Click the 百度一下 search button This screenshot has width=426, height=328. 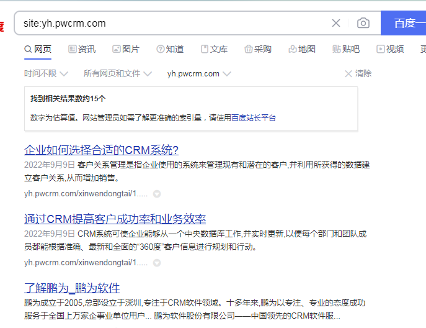point(404,23)
